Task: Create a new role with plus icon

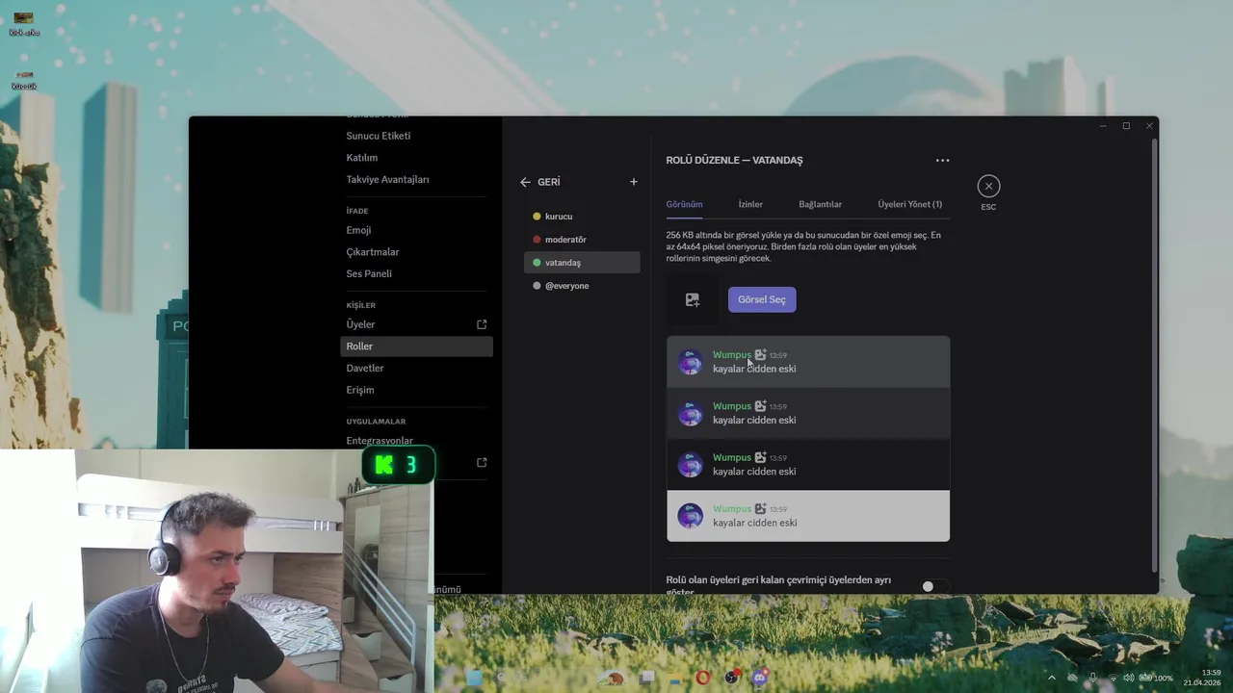Action: (633, 182)
